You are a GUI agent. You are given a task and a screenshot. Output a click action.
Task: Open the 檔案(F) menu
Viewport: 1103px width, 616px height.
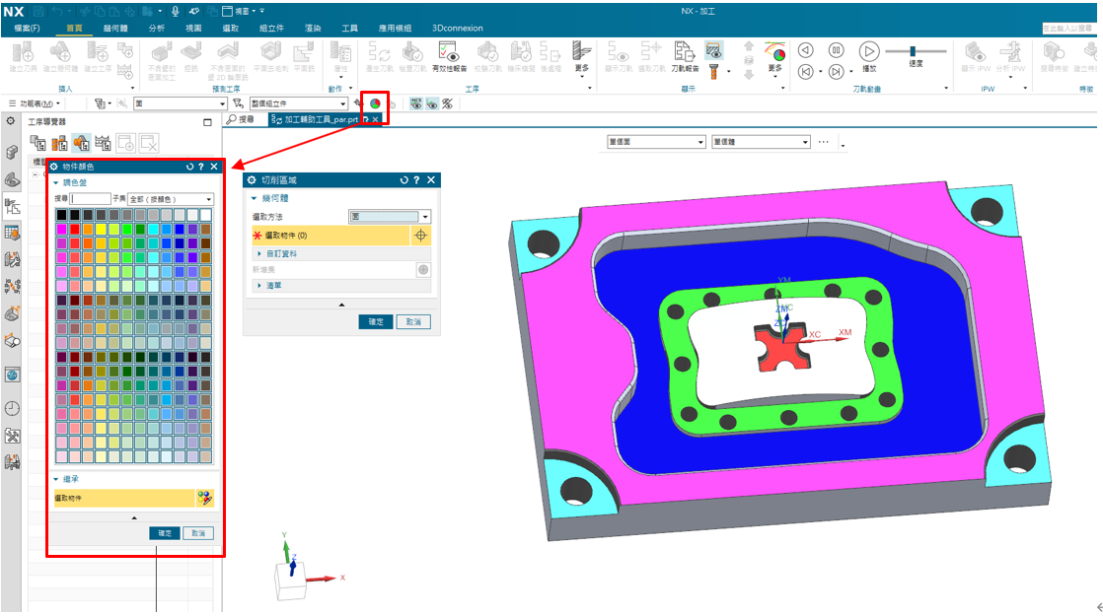27,29
